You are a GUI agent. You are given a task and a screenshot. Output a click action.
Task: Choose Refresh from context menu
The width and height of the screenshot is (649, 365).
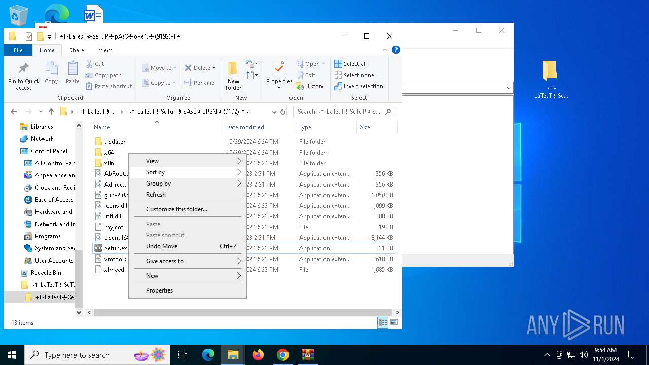188,195
